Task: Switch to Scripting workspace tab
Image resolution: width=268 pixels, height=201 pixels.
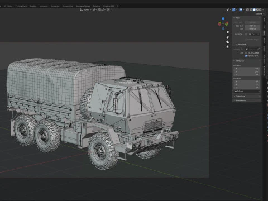Action: 97,6
